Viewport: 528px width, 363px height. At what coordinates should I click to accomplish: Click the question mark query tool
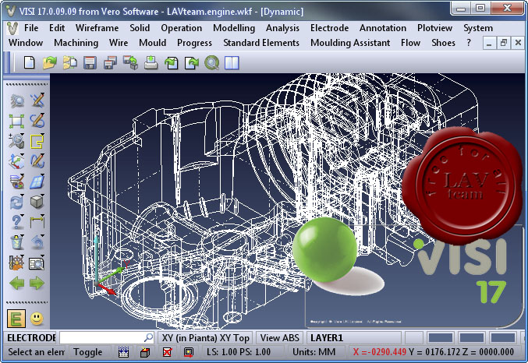tap(16, 222)
